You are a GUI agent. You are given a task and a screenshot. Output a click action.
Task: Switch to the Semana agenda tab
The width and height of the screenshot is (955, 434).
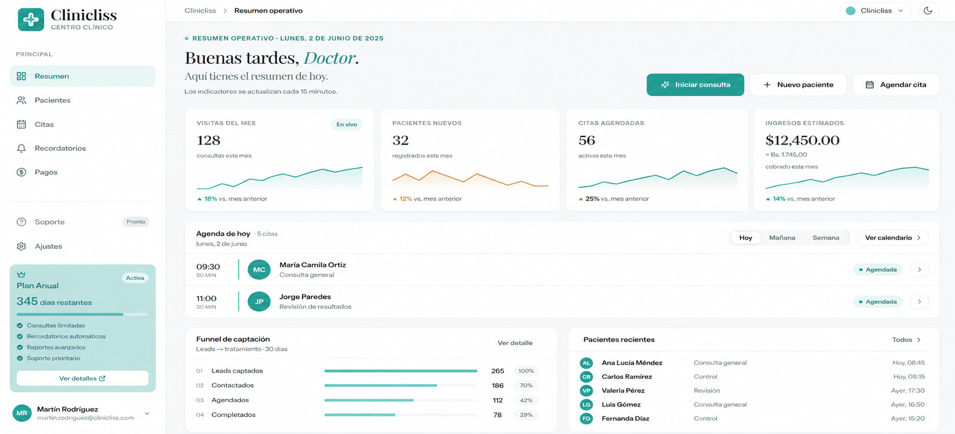[826, 238]
